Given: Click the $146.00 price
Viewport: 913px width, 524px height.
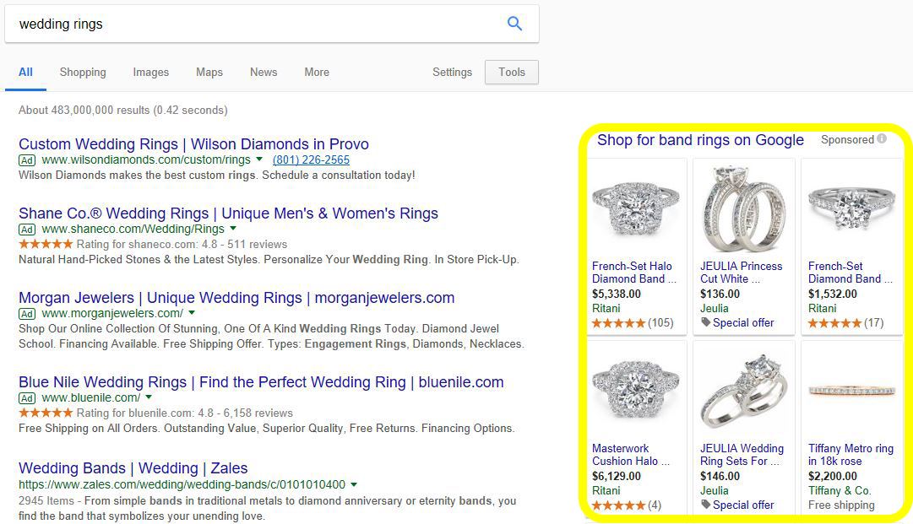Looking at the screenshot, I should [720, 476].
